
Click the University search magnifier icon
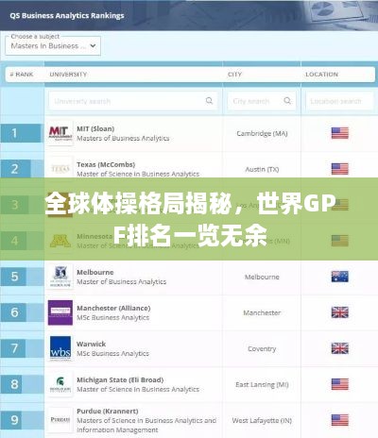pos(209,100)
